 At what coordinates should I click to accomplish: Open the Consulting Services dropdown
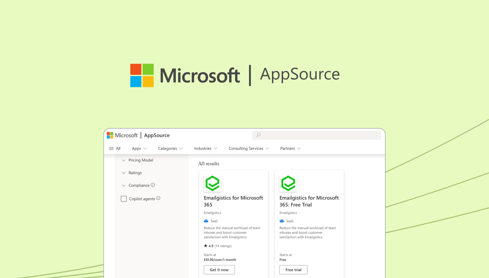(249, 148)
